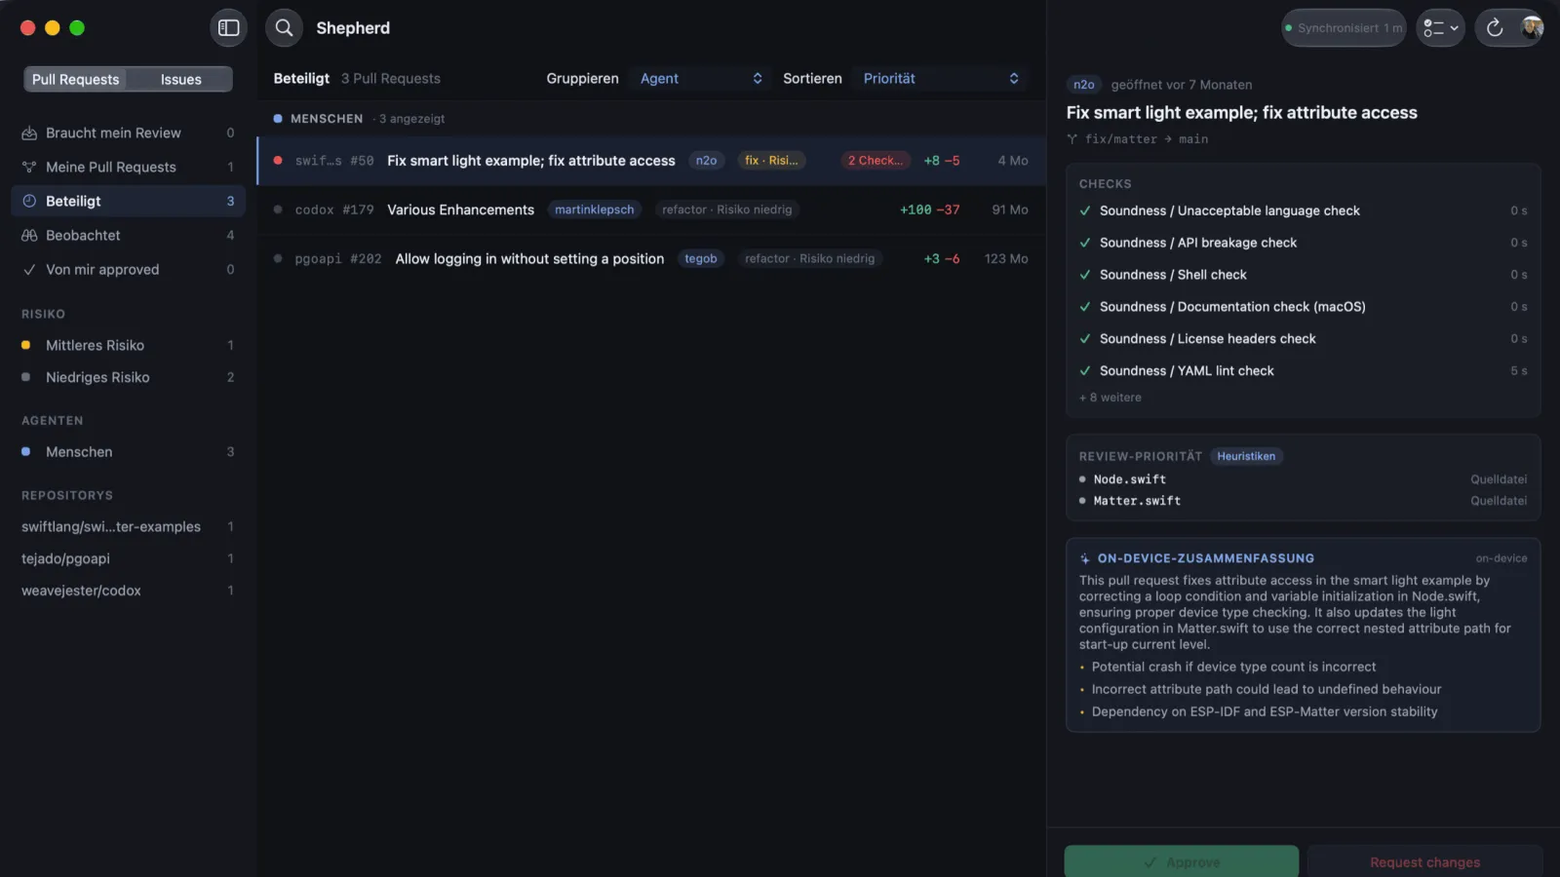This screenshot has width=1560, height=877.
Task: Filter by Niedriges Risiko
Action: pos(128,377)
